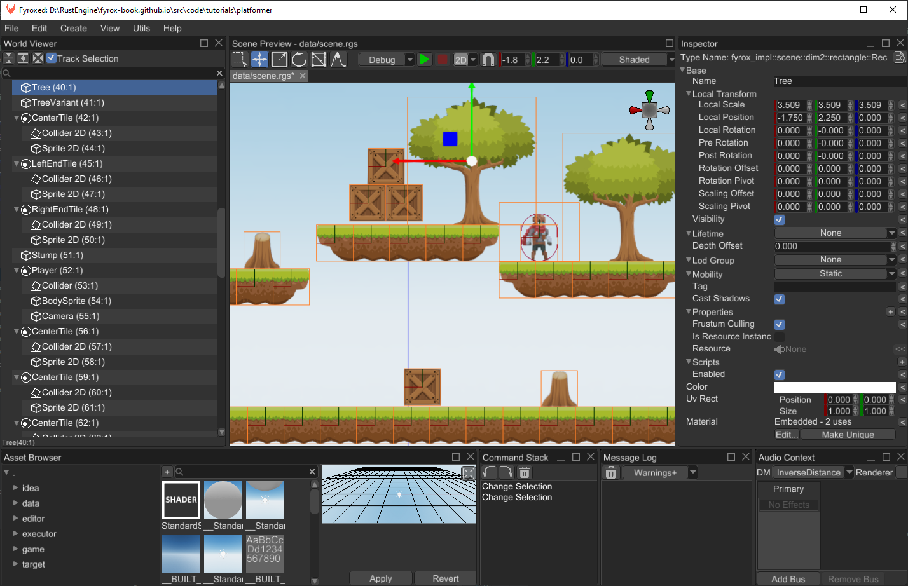Open the Shaded render mode dropdown
The image size is (908, 586).
click(638, 59)
